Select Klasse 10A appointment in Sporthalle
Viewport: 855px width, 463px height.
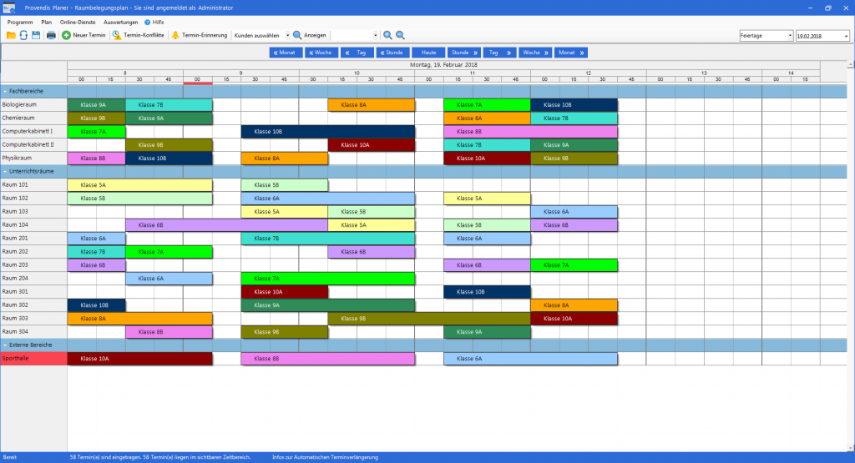139,359
